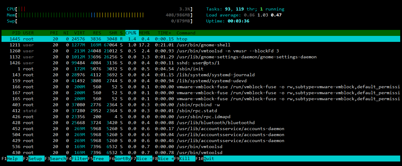Click the NI column header
Screen dimensions: 402x166
(x=66, y=33)
